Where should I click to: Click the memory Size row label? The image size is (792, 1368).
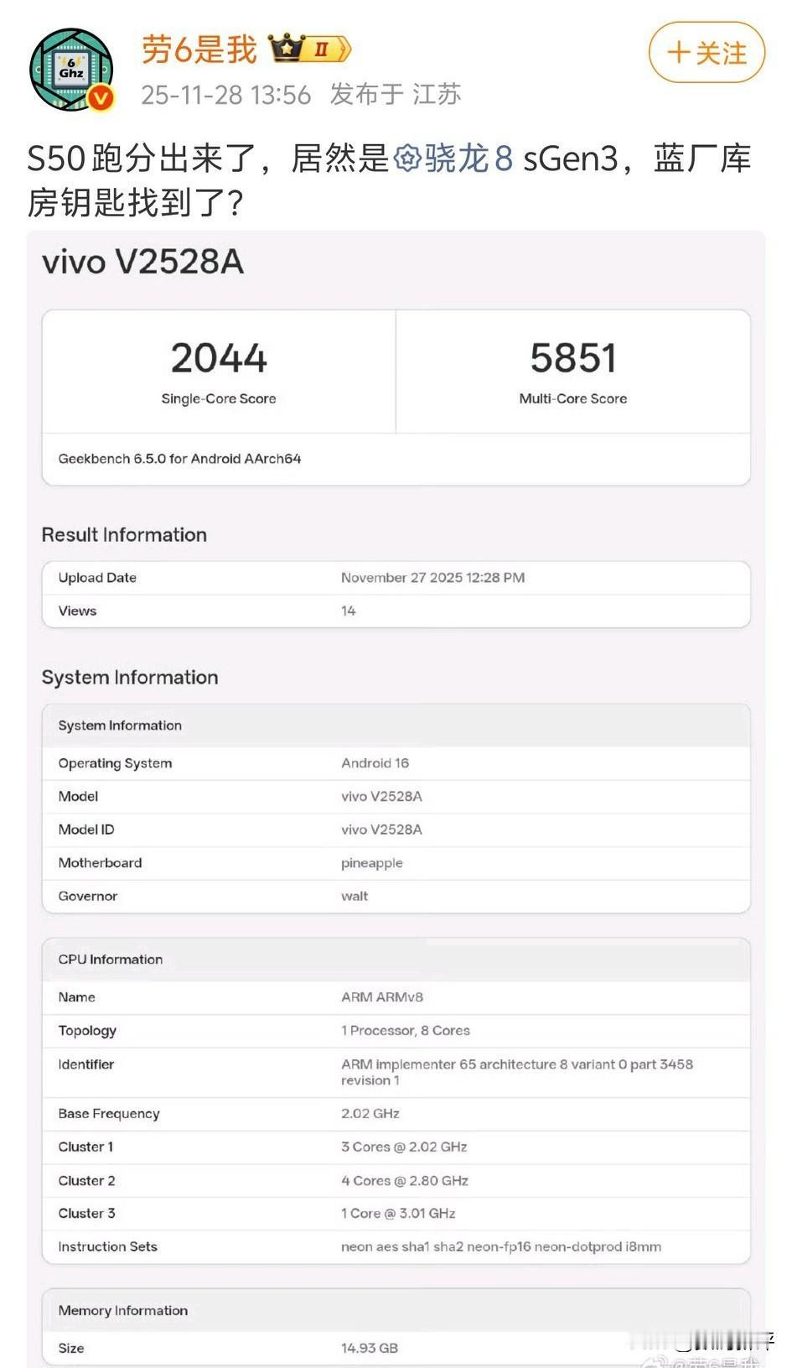[70, 1349]
